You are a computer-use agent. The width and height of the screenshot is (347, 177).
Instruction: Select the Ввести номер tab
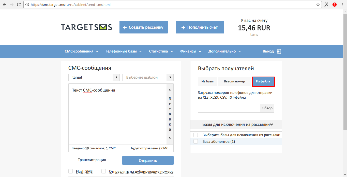(234, 81)
